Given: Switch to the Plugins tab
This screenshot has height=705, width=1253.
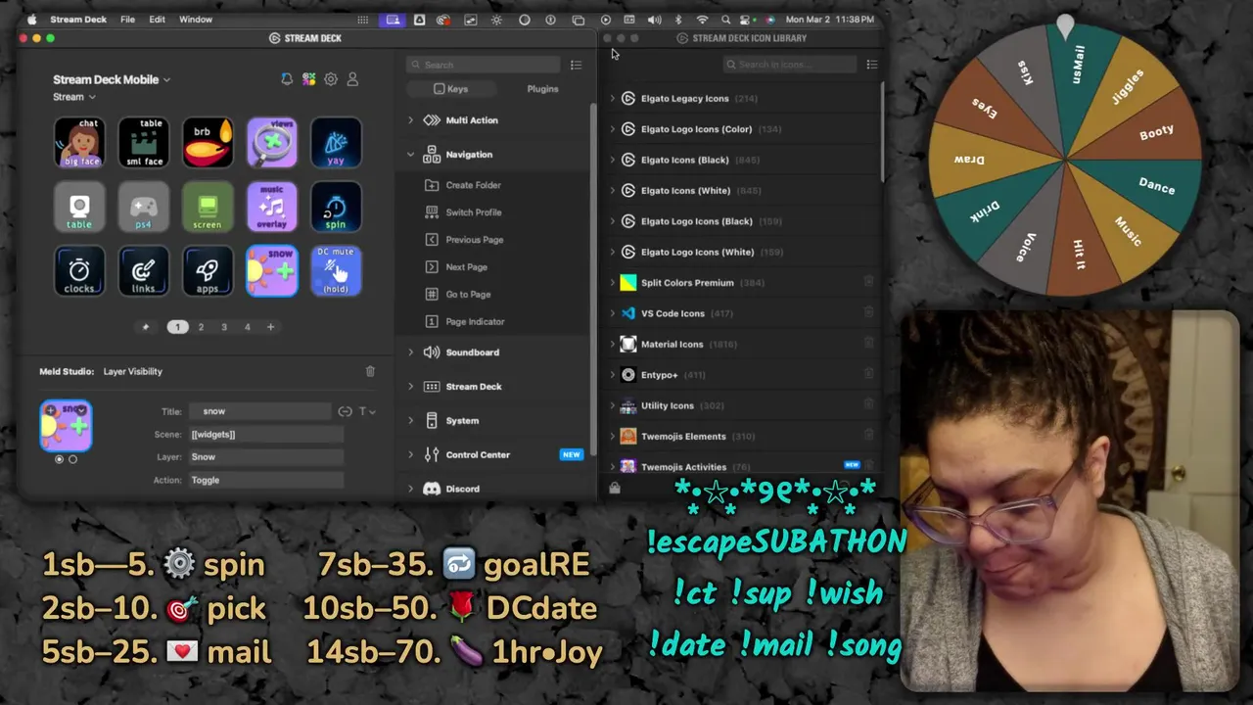Looking at the screenshot, I should [x=542, y=89].
